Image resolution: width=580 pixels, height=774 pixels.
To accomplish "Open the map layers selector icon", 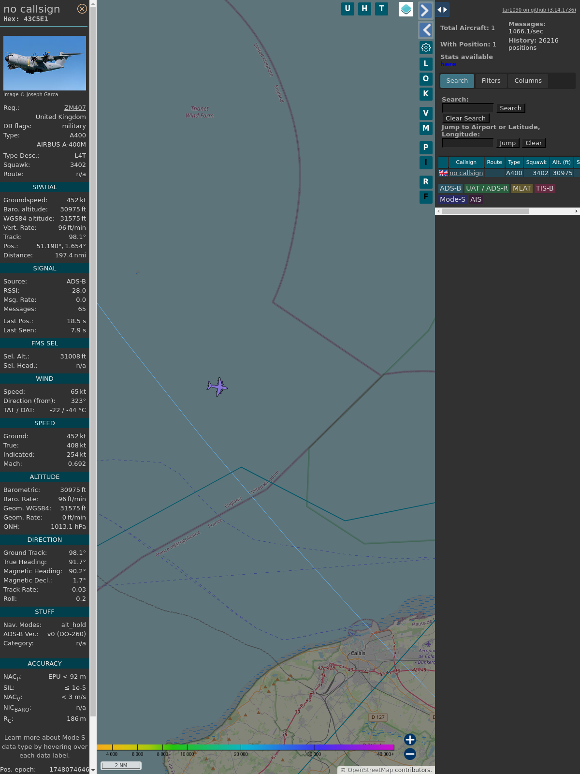I will point(406,9).
